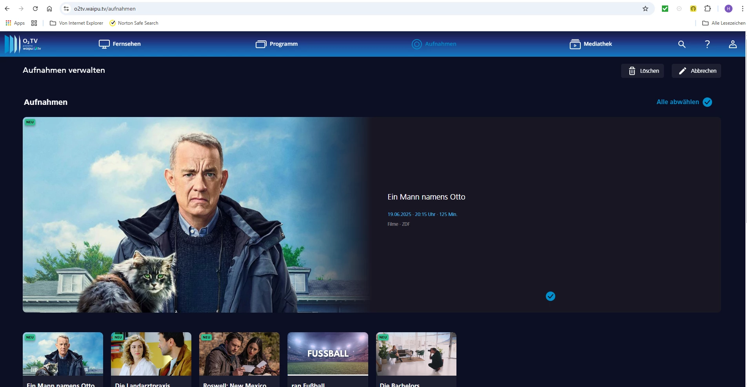Open the Fernsehen tab
747x387 pixels.
pyautogui.click(x=120, y=44)
